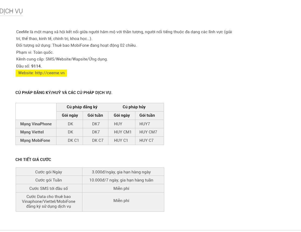301x232 pixels.
Task: Click the short code 9114 text
Action: pyautogui.click(x=36, y=66)
